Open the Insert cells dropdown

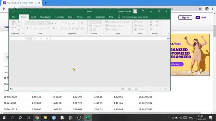click(140, 22)
